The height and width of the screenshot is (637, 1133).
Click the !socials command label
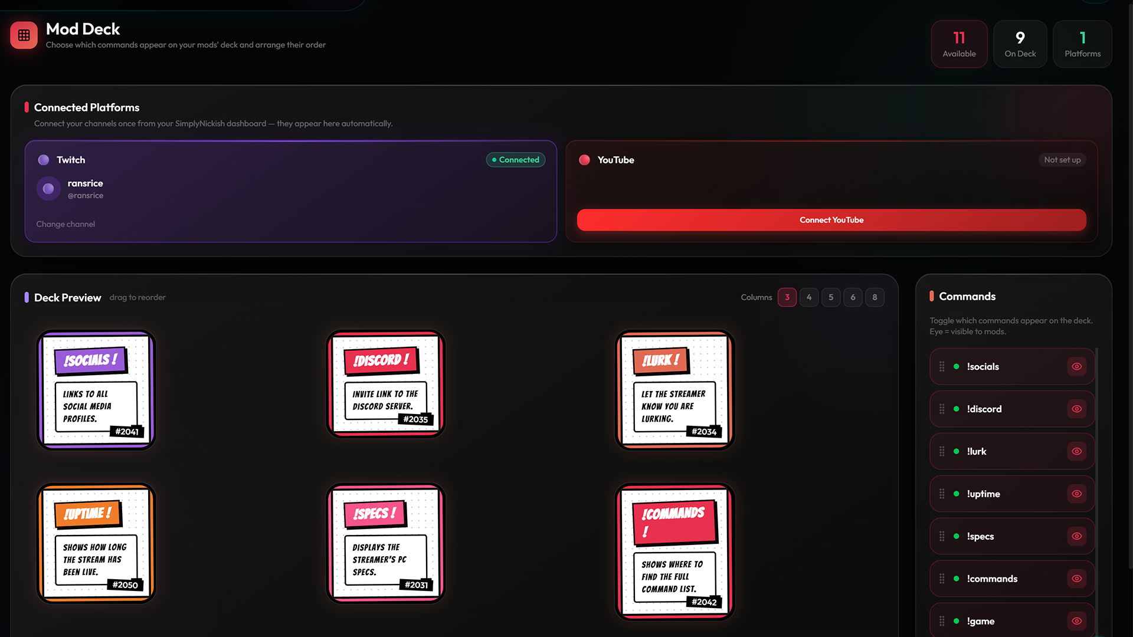(x=983, y=366)
